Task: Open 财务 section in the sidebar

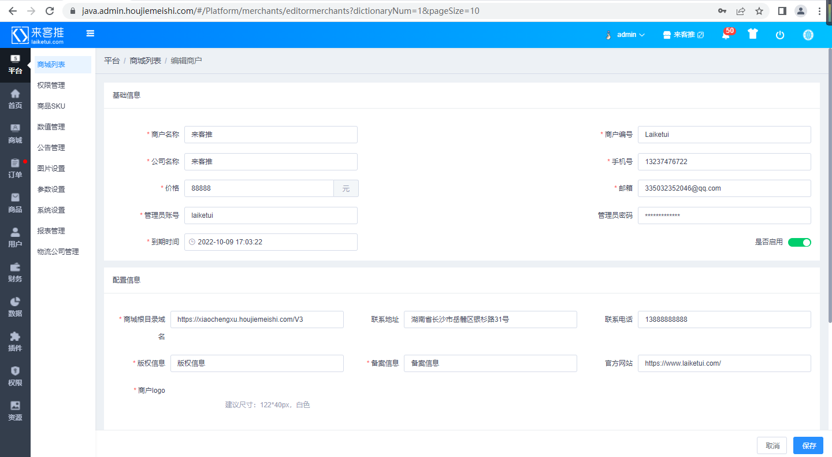Action: [15, 273]
